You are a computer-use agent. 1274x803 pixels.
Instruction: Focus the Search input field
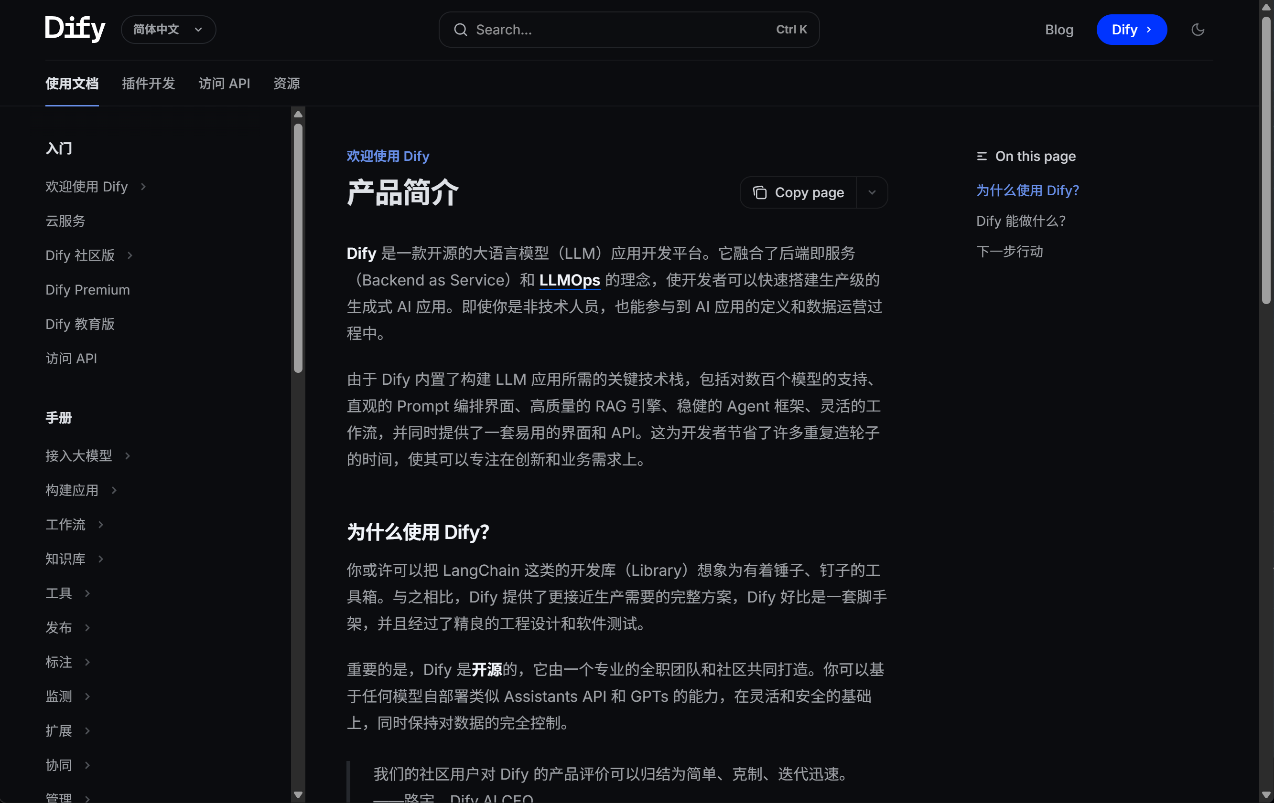pos(629,30)
